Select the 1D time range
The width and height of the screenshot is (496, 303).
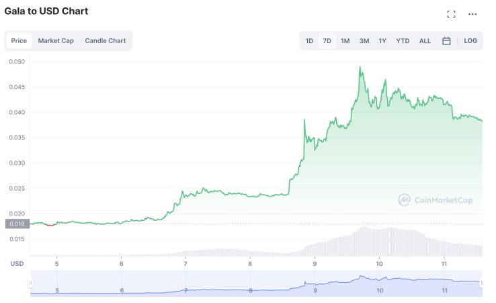pyautogui.click(x=309, y=41)
